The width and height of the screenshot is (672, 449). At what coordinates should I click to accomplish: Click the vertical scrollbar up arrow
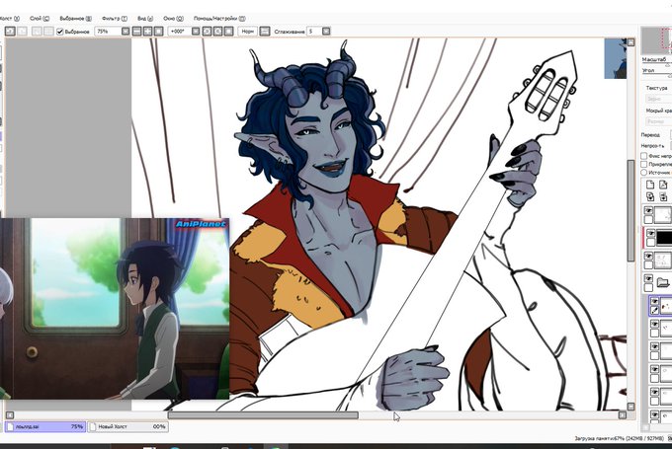click(630, 42)
